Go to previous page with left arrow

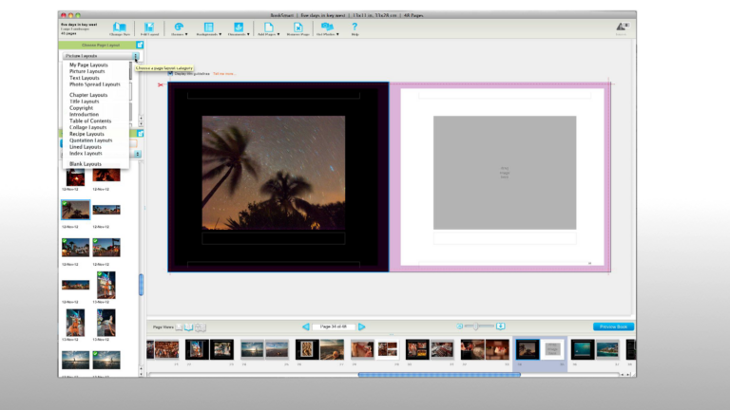click(306, 326)
